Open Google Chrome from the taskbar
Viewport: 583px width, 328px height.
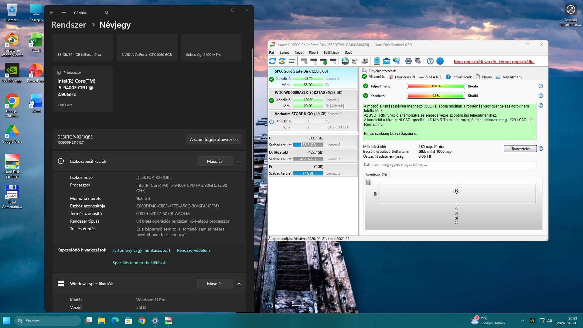point(142,321)
